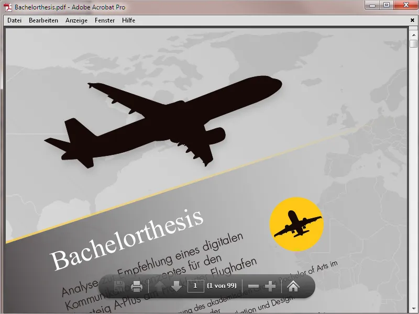Click the '(1 von 99)' page count text
This screenshot has width=419, height=314.
point(222,286)
